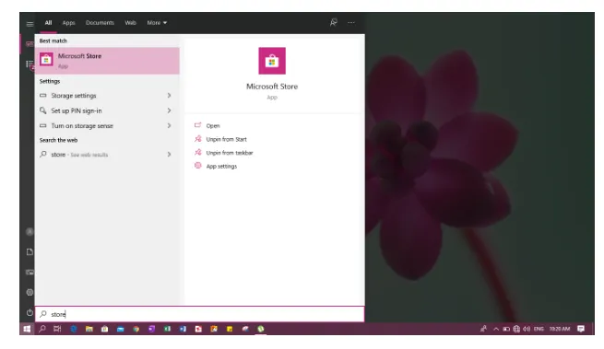This screenshot has height=349, width=604.
Task: Open Turn on storage sense result
Action: tap(107, 125)
